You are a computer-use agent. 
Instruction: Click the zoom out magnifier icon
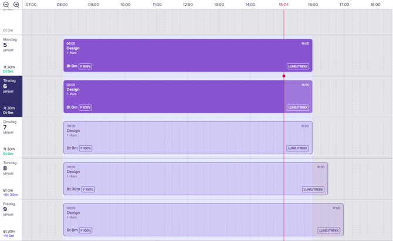(x=6, y=5)
